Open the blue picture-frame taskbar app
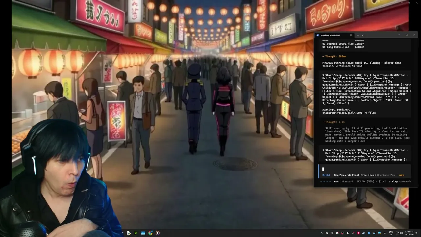 pyautogui.click(x=143, y=233)
